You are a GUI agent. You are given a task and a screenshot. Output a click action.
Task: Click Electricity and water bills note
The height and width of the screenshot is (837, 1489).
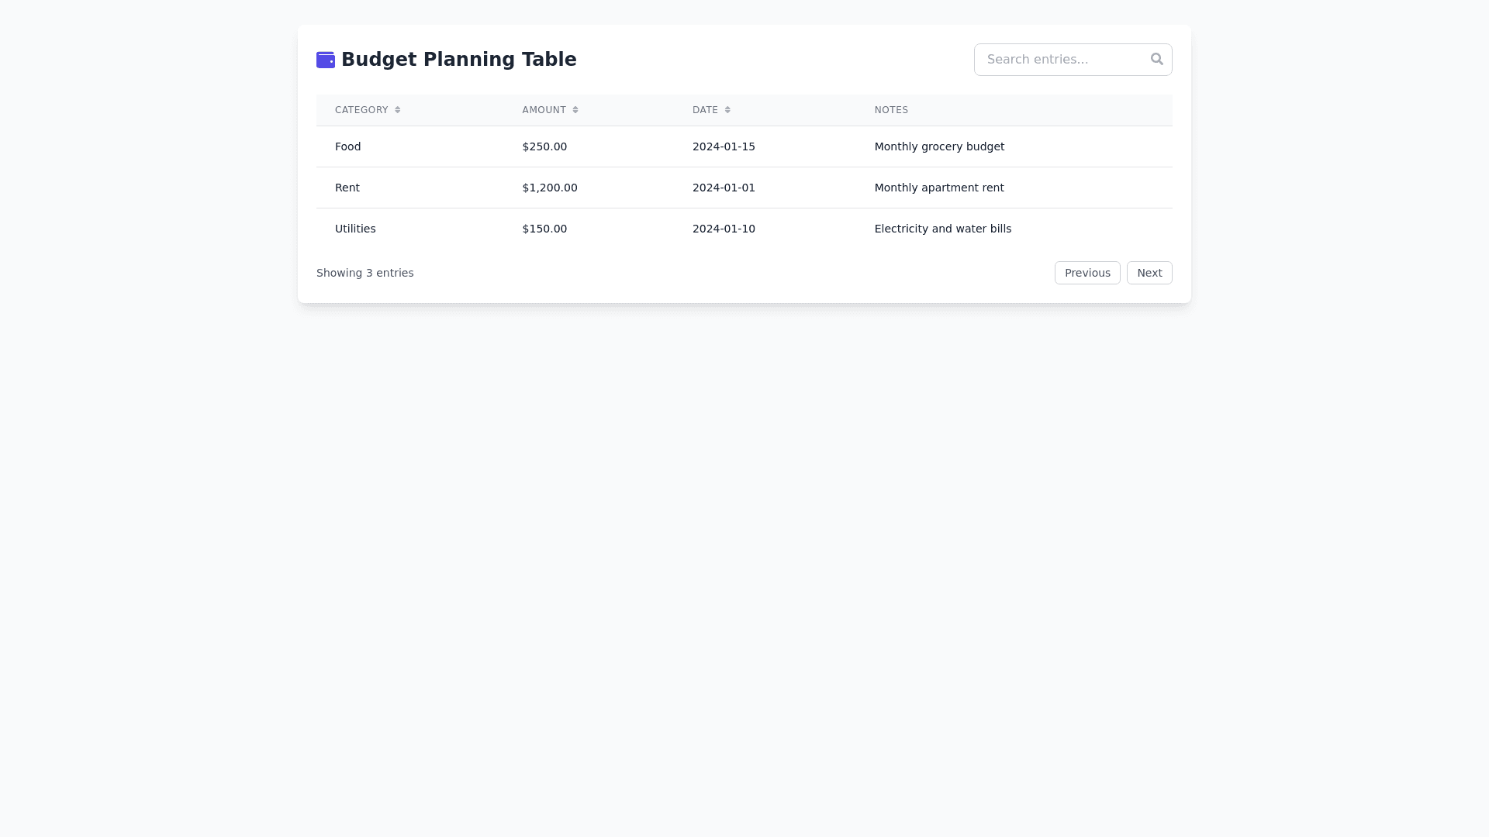point(942,229)
